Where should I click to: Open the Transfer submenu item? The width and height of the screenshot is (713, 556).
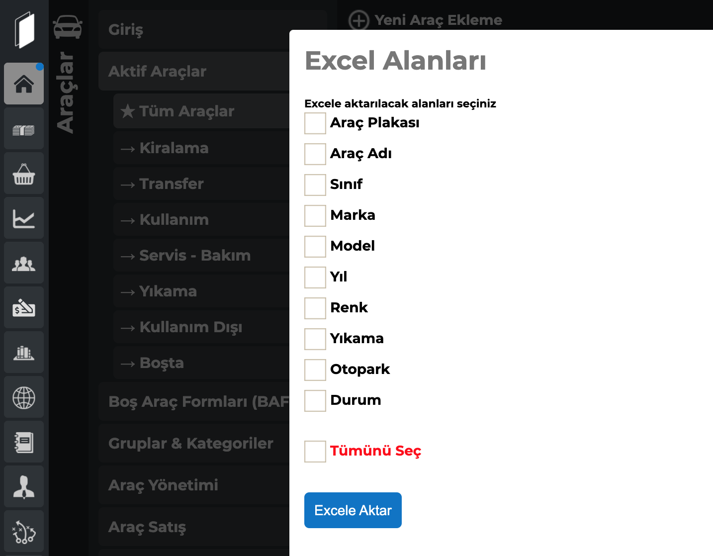coord(201,184)
